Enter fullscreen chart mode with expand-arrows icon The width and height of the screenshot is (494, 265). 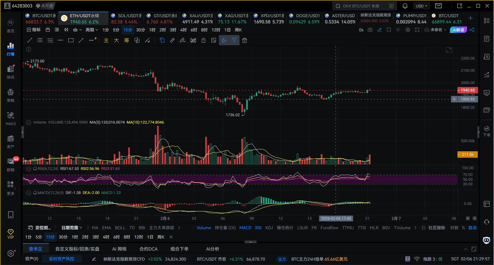[x=417, y=30]
